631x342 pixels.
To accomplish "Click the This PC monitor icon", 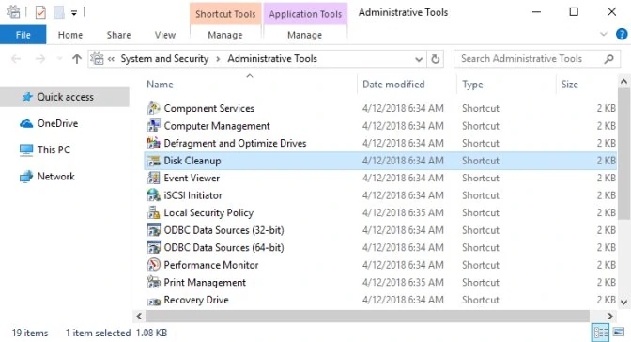I will 26,149.
